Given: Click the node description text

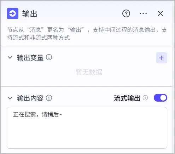Looking at the screenshot, I should pyautogui.click(x=87, y=34).
